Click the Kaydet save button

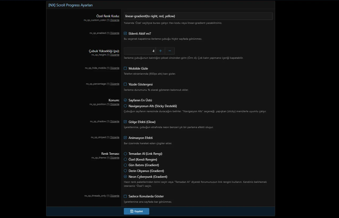(136, 211)
